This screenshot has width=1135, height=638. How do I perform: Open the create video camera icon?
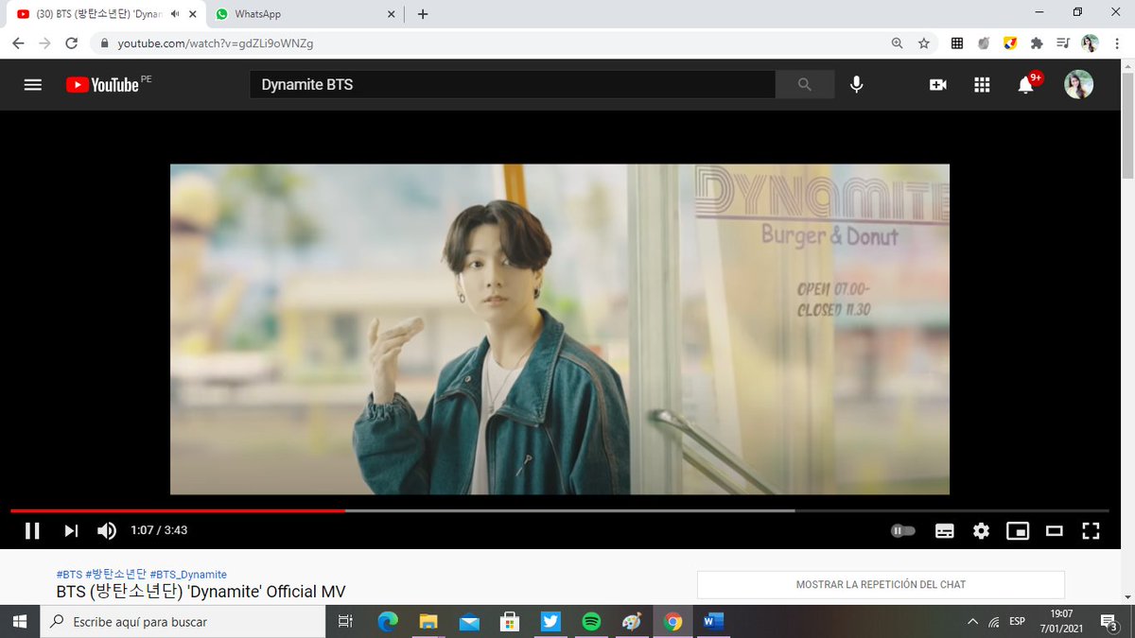(x=938, y=84)
